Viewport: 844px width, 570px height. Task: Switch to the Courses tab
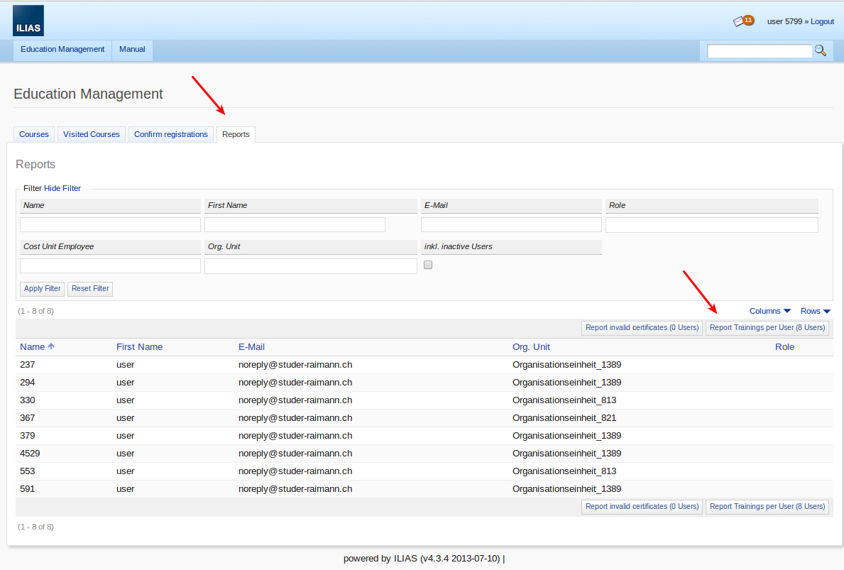(x=34, y=134)
